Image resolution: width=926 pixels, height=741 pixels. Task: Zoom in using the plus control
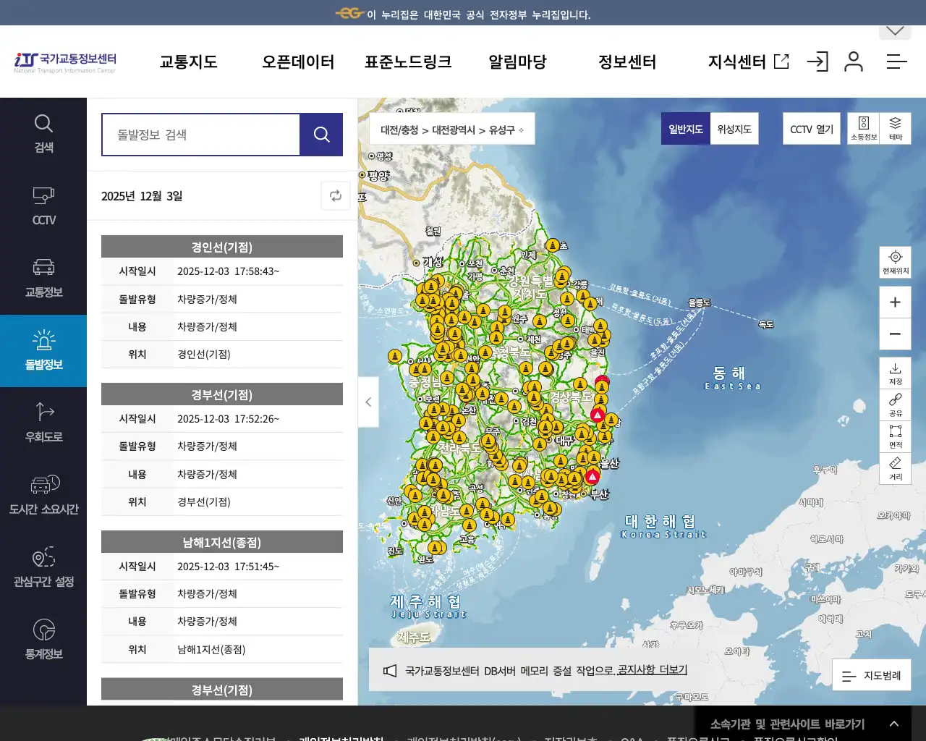point(895,302)
